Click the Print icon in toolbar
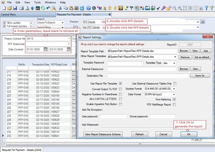This screenshot has height=152, width=215. click(21, 8)
